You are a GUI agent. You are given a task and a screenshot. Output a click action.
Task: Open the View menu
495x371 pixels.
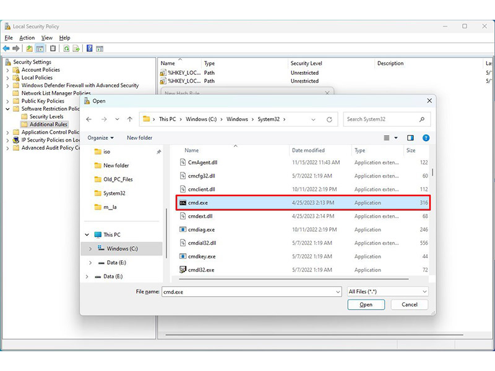coord(47,38)
